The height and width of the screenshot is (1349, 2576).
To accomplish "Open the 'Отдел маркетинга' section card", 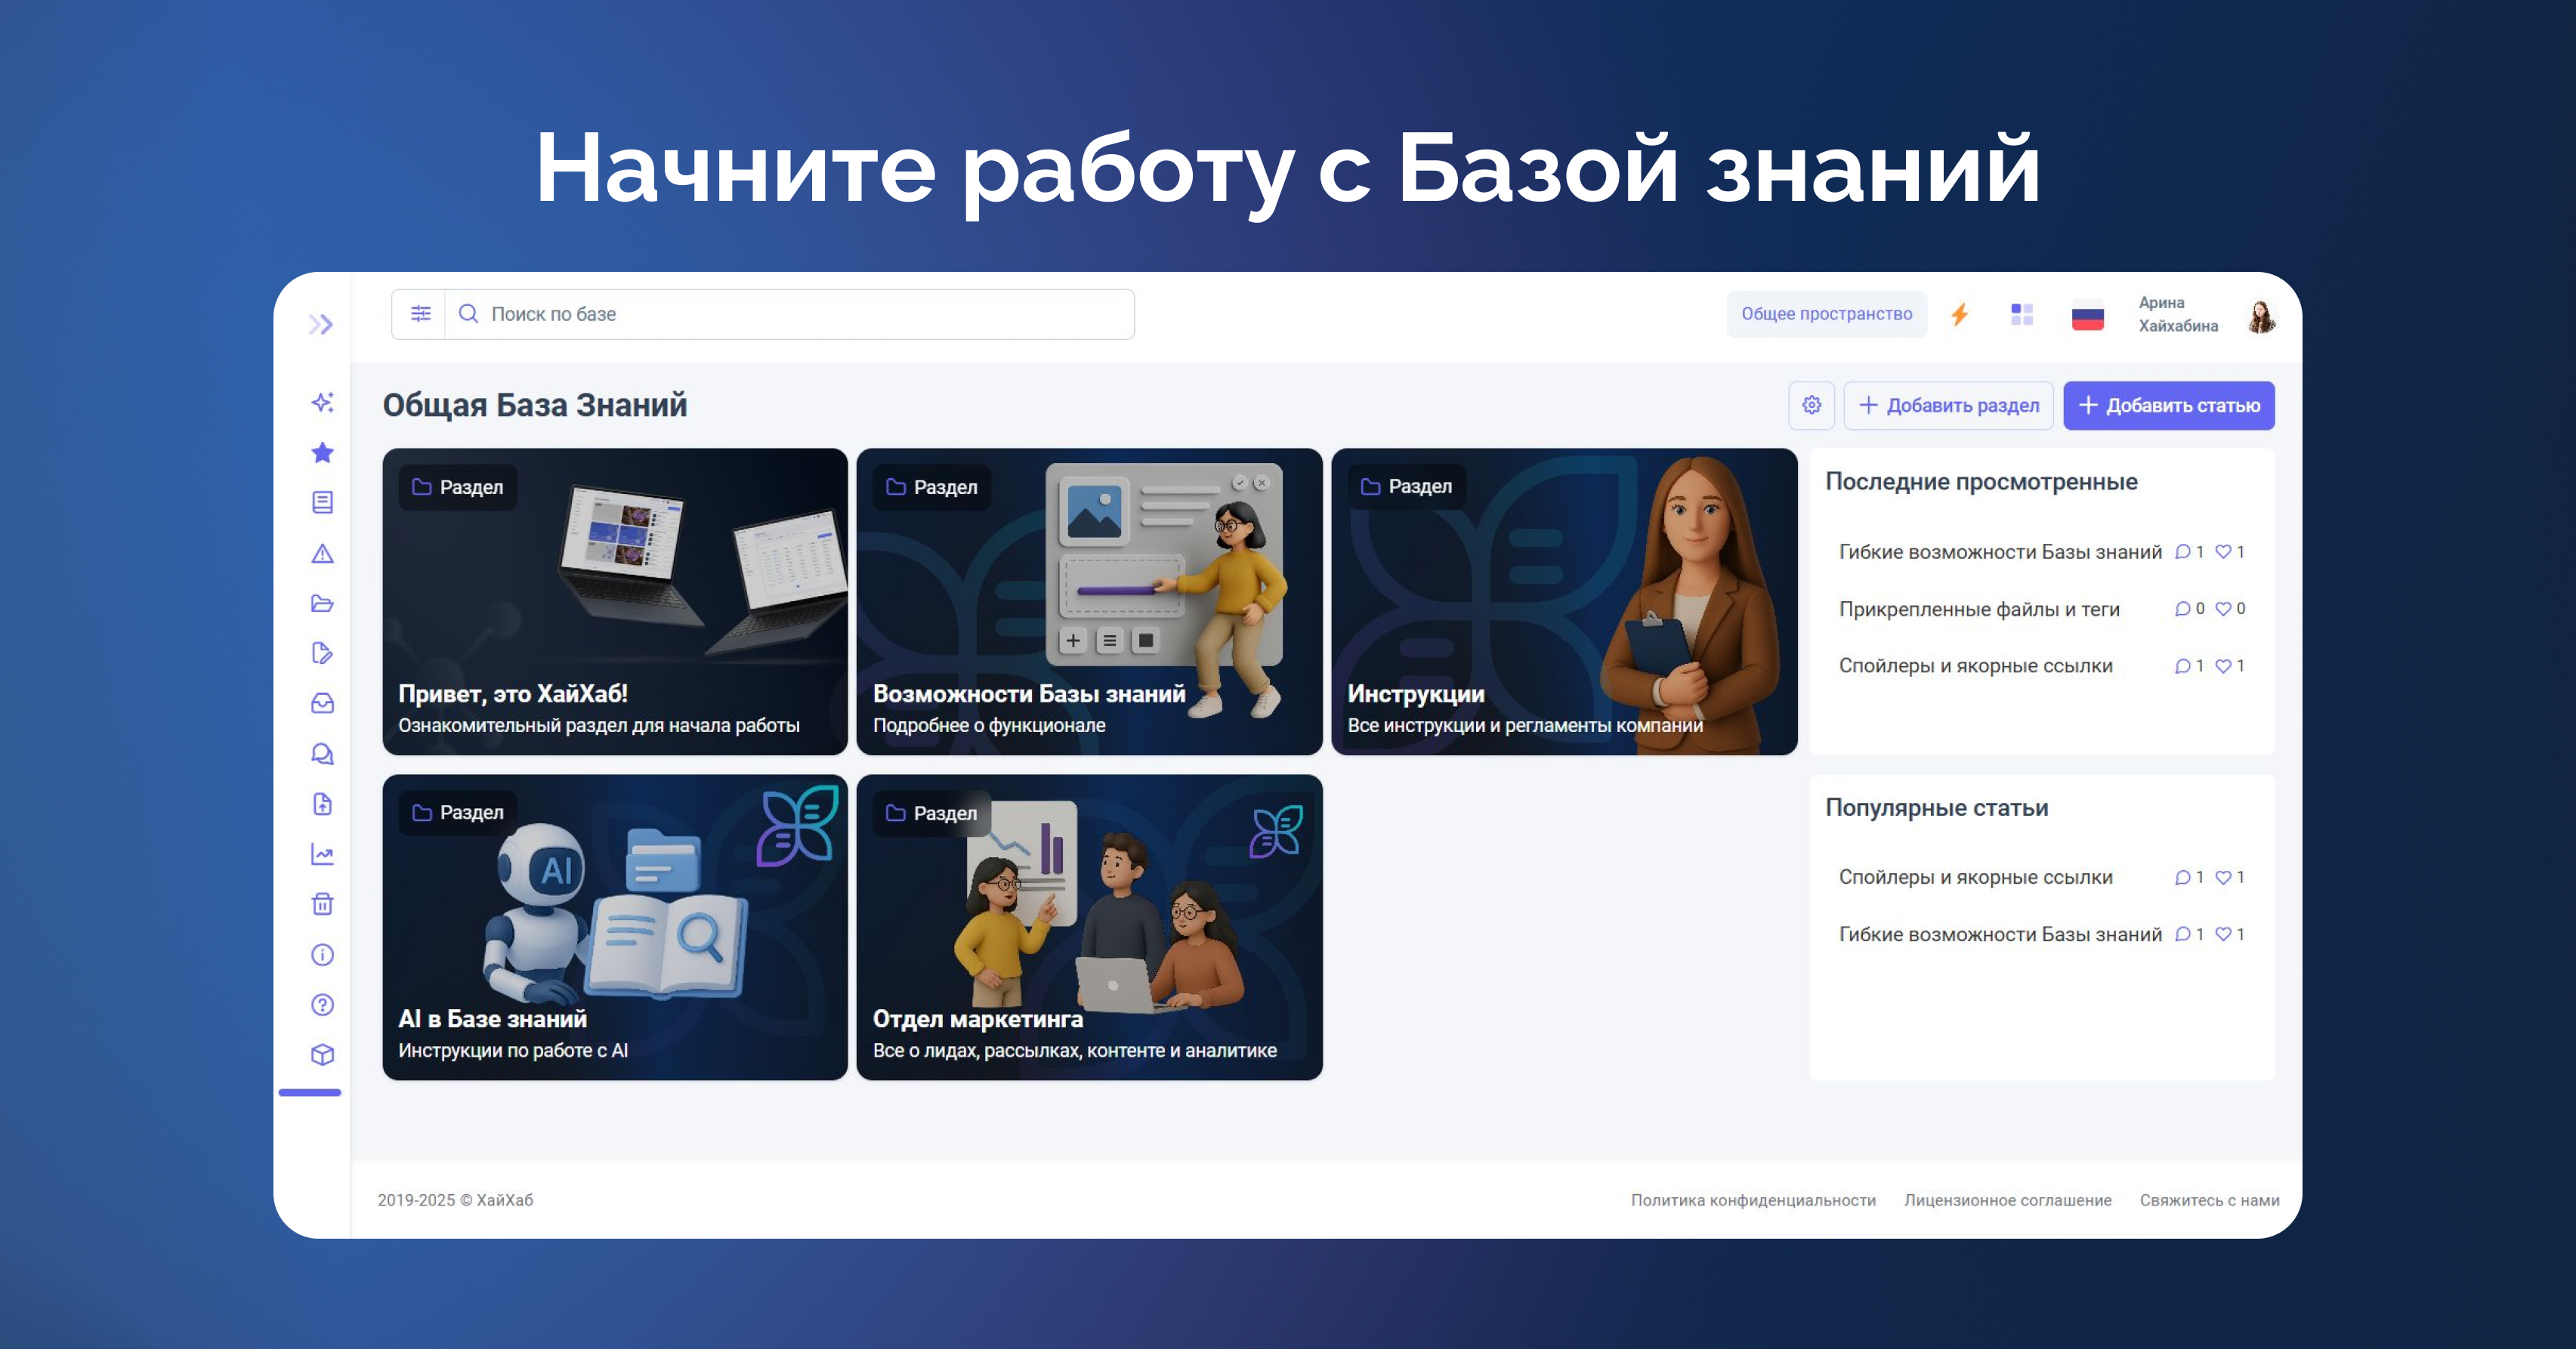I will [x=1089, y=927].
